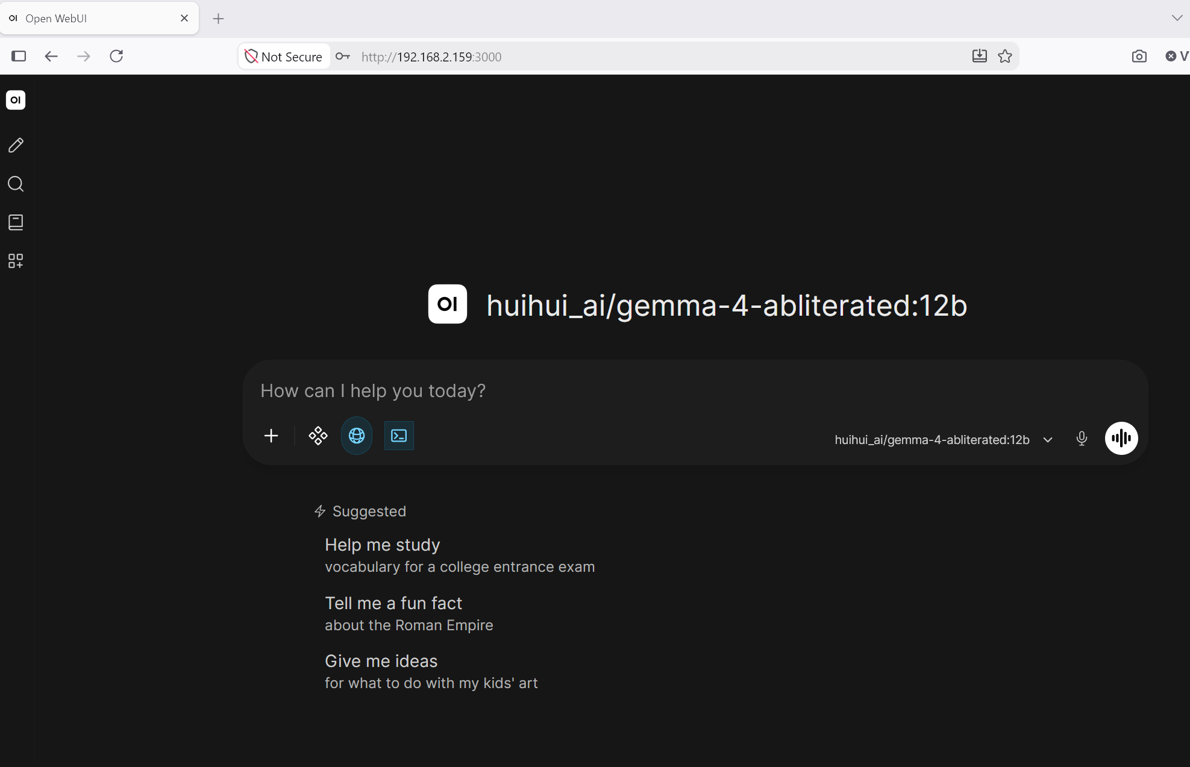Toggle the browser side panel icon
The image size is (1190, 767).
(x=19, y=56)
